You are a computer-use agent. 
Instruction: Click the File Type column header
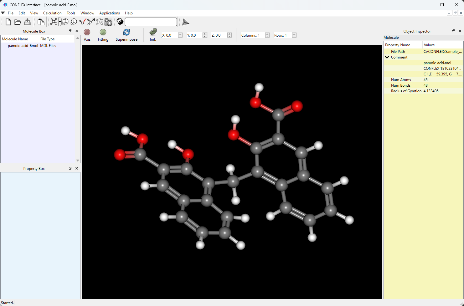click(47, 39)
